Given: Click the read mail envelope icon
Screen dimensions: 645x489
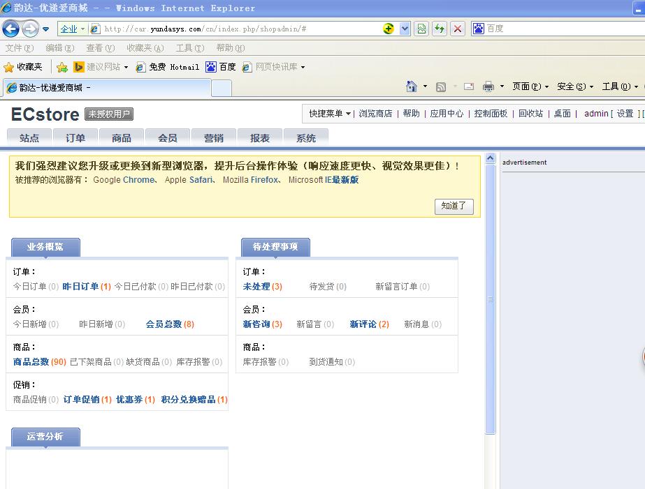Looking at the screenshot, I should coord(469,86).
